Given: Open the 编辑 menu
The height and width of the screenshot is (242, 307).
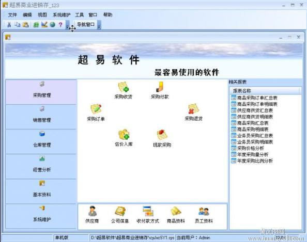Looking at the screenshot, I should pos(27,14).
